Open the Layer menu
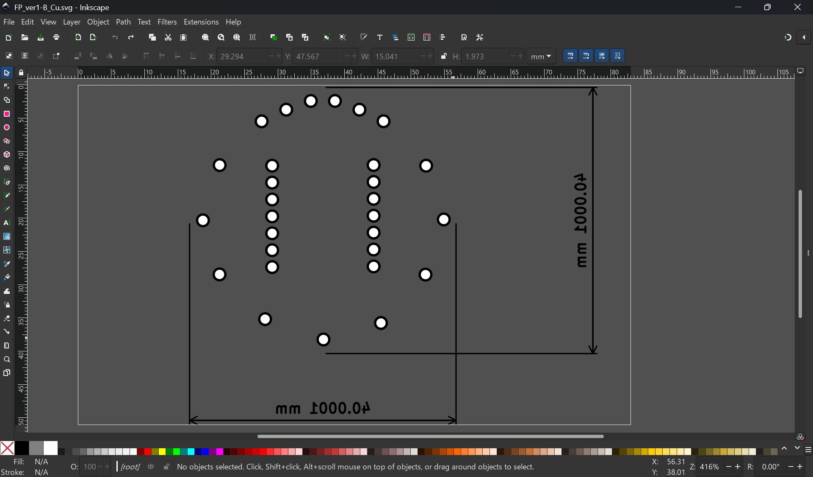This screenshot has height=477, width=813. (x=72, y=22)
